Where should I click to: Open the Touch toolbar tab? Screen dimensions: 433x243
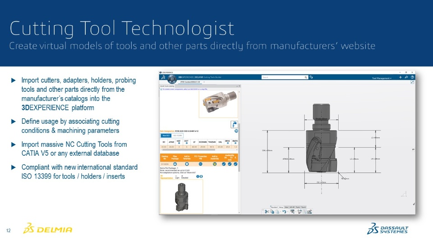click(x=304, y=207)
